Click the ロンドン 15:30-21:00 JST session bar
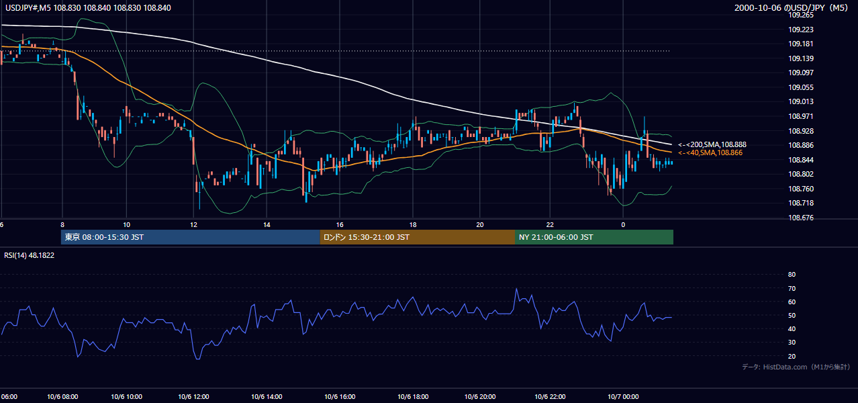The width and height of the screenshot is (858, 403). (418, 237)
